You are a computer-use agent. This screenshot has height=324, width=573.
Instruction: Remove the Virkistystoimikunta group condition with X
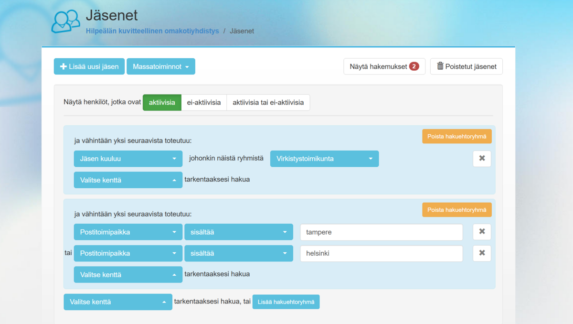pyautogui.click(x=482, y=159)
